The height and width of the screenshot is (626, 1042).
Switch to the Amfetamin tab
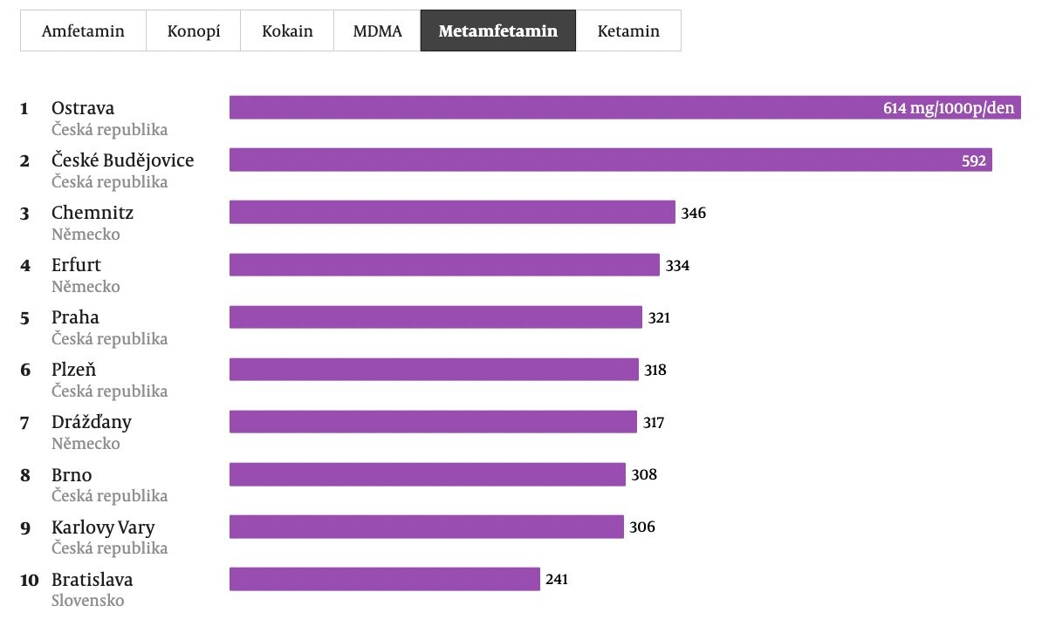click(84, 31)
